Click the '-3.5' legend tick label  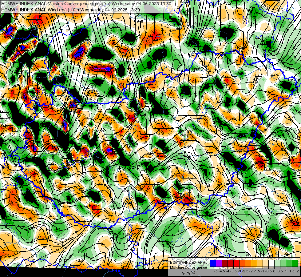pos(233,271)
